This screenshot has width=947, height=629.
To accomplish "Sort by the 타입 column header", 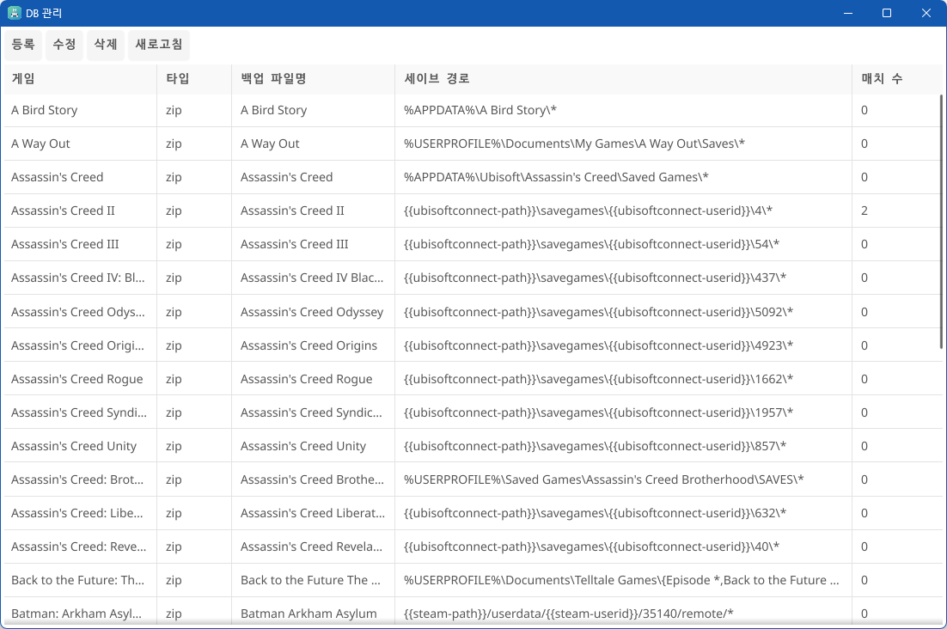I will coord(194,78).
